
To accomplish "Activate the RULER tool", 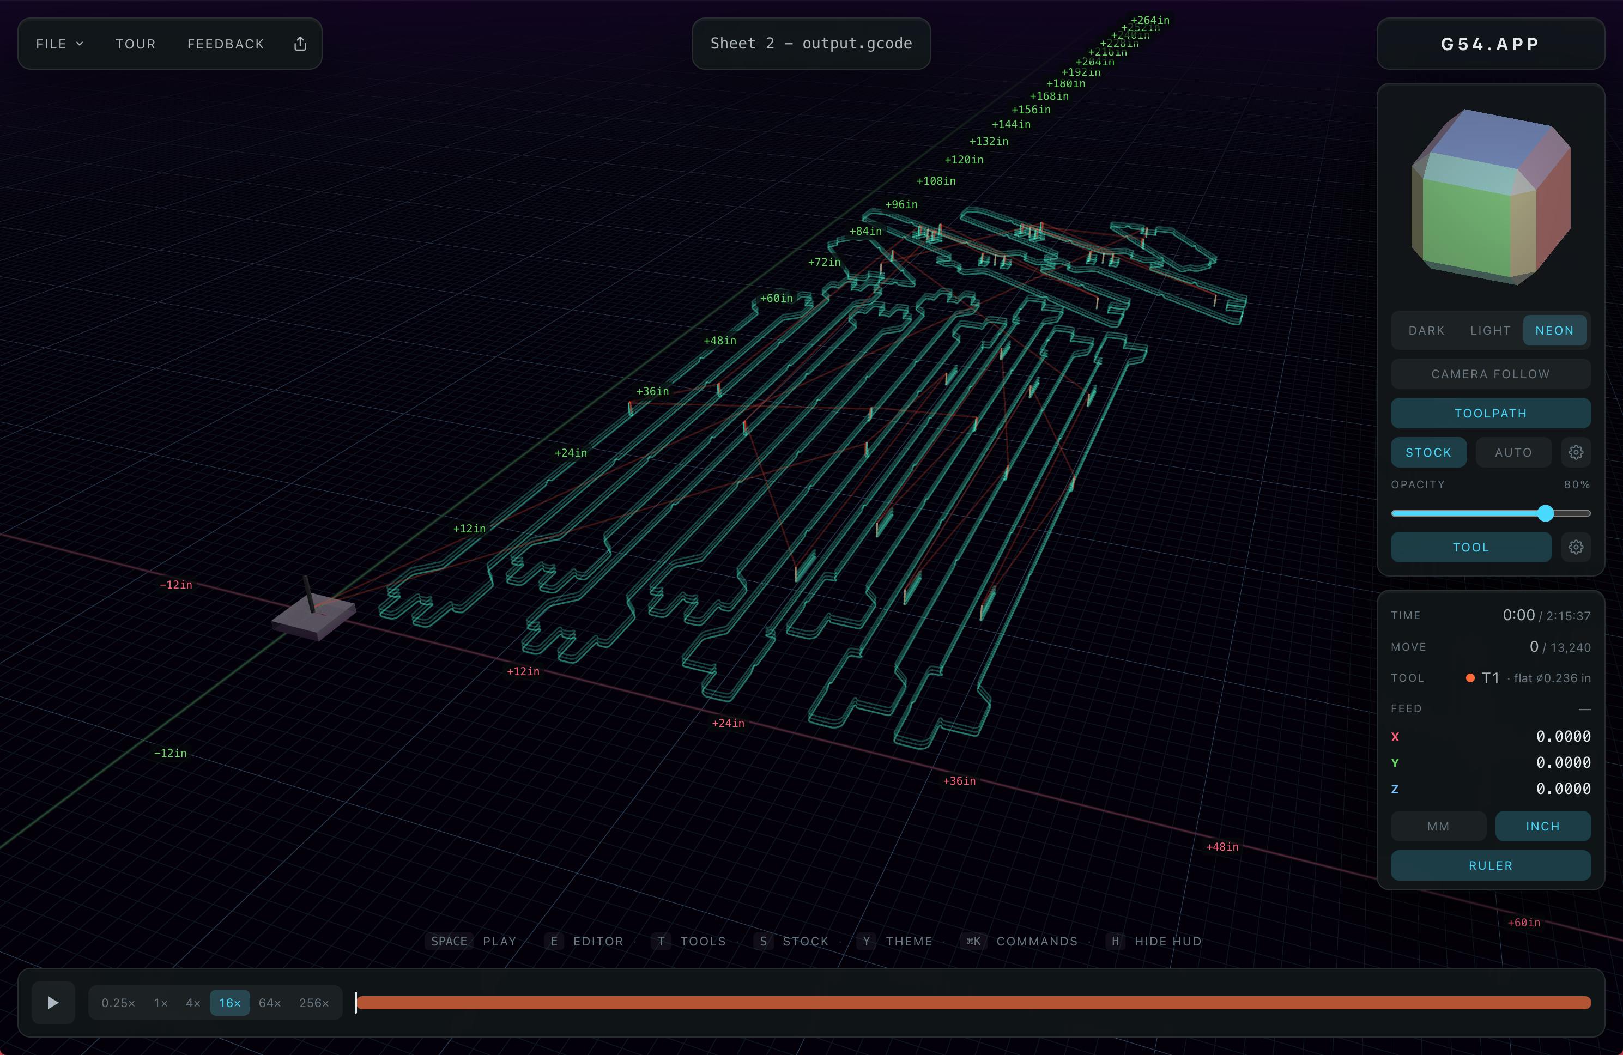I will pyautogui.click(x=1490, y=865).
